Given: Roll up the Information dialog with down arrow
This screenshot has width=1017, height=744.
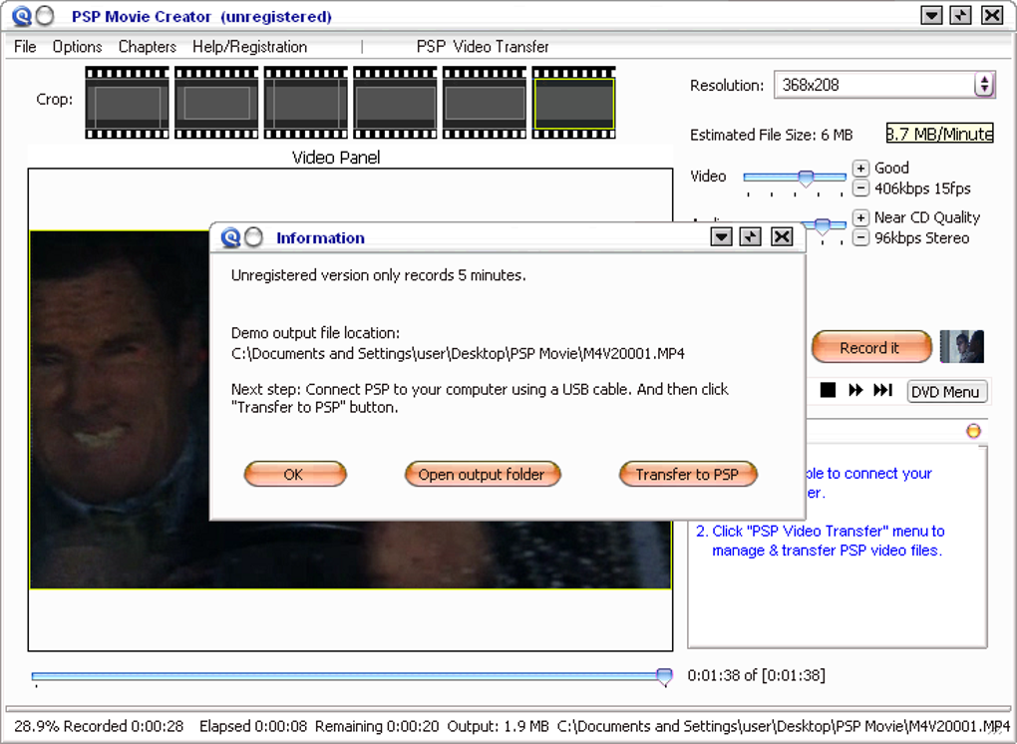Looking at the screenshot, I should (721, 236).
